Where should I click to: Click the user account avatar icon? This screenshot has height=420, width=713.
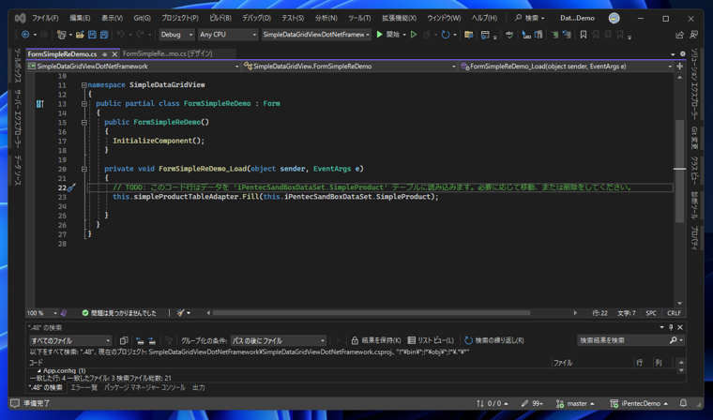pos(614,18)
